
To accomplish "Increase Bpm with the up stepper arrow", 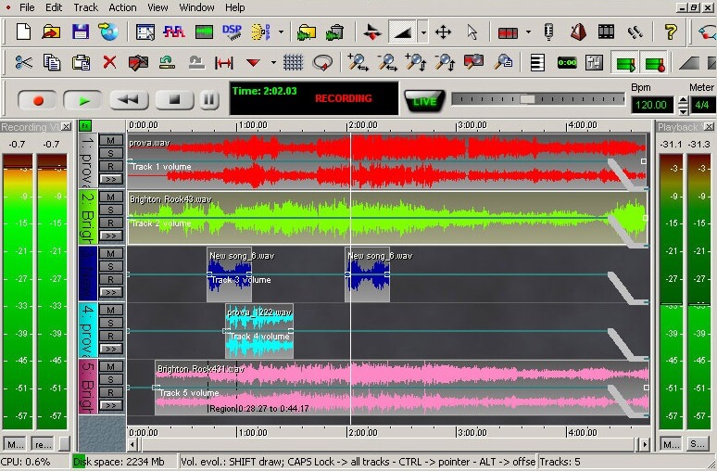I will click(683, 101).
